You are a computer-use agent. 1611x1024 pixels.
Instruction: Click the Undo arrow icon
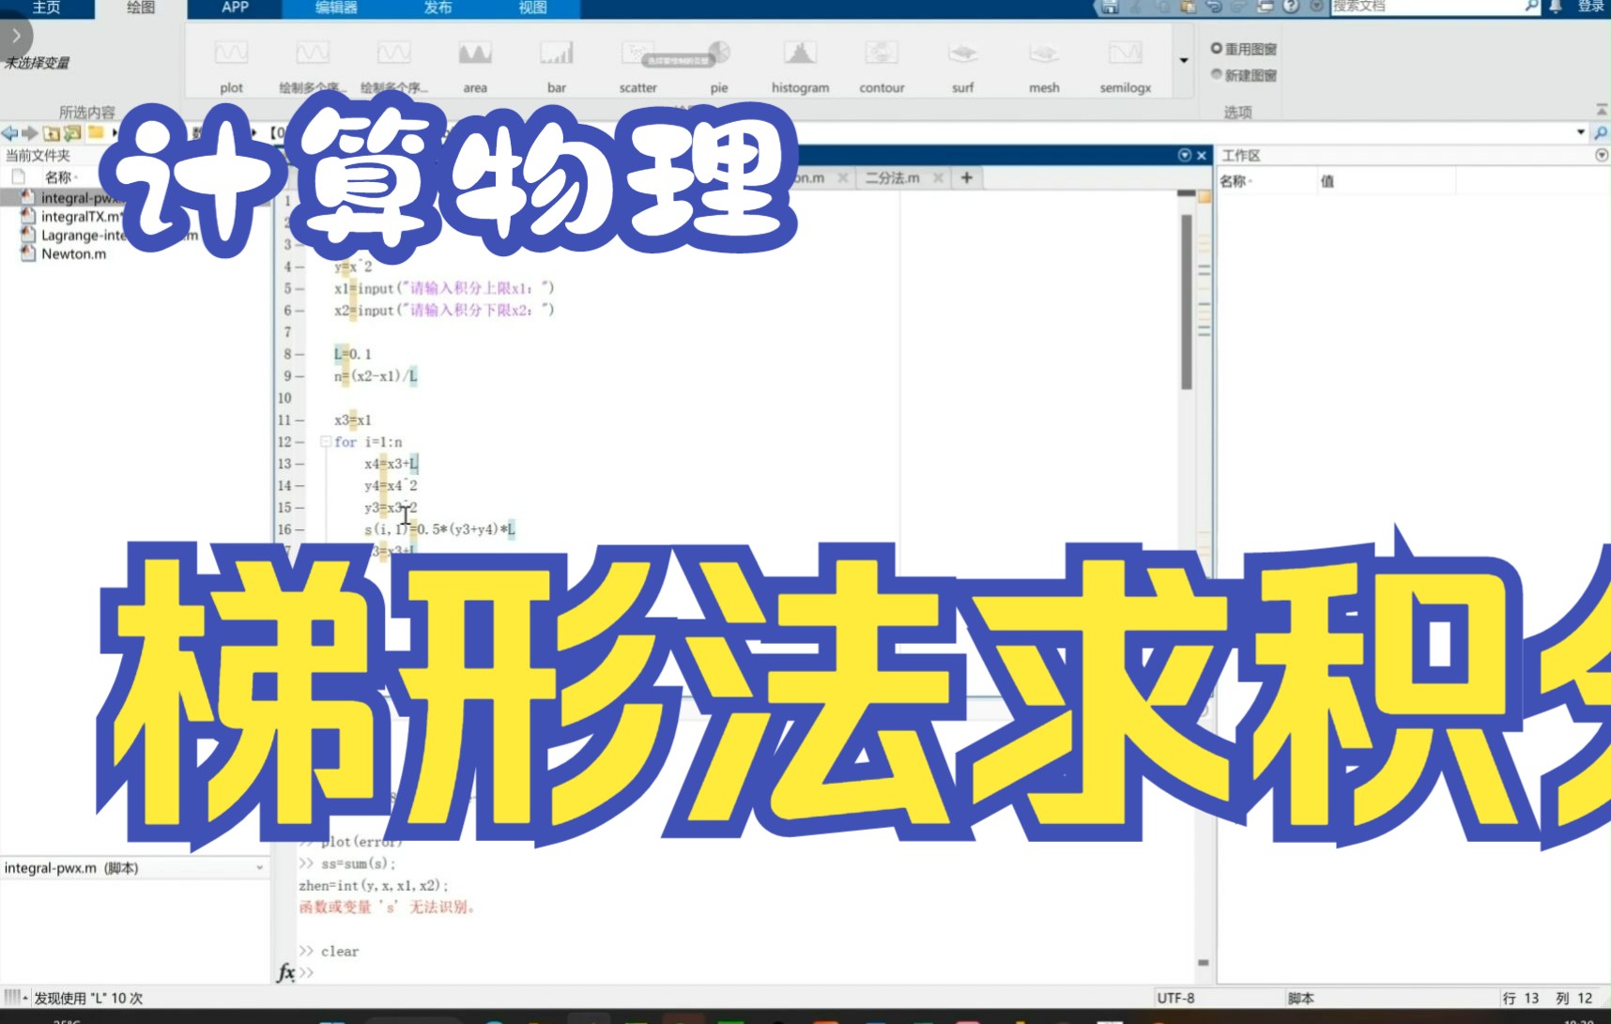(x=1213, y=7)
